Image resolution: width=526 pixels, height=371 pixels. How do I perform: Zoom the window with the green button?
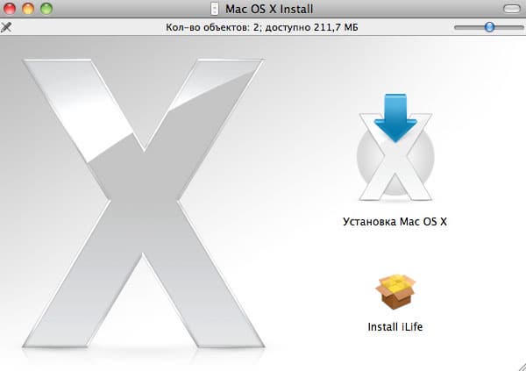click(x=46, y=9)
